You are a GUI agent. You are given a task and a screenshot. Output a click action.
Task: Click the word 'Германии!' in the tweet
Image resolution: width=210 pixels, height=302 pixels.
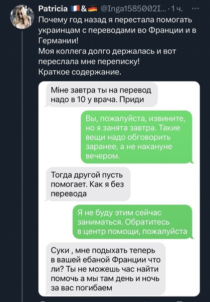[59, 40]
